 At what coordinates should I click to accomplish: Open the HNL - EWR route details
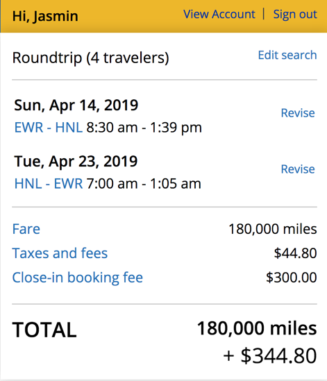pyautogui.click(x=49, y=183)
